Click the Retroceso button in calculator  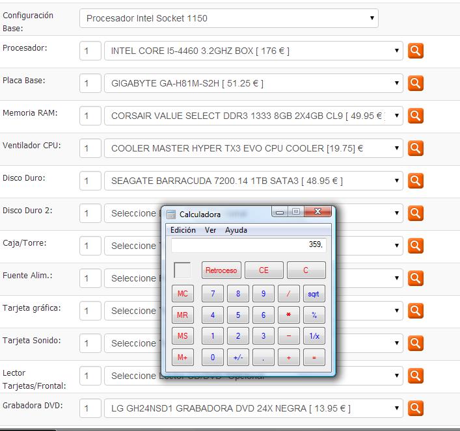coord(221,270)
